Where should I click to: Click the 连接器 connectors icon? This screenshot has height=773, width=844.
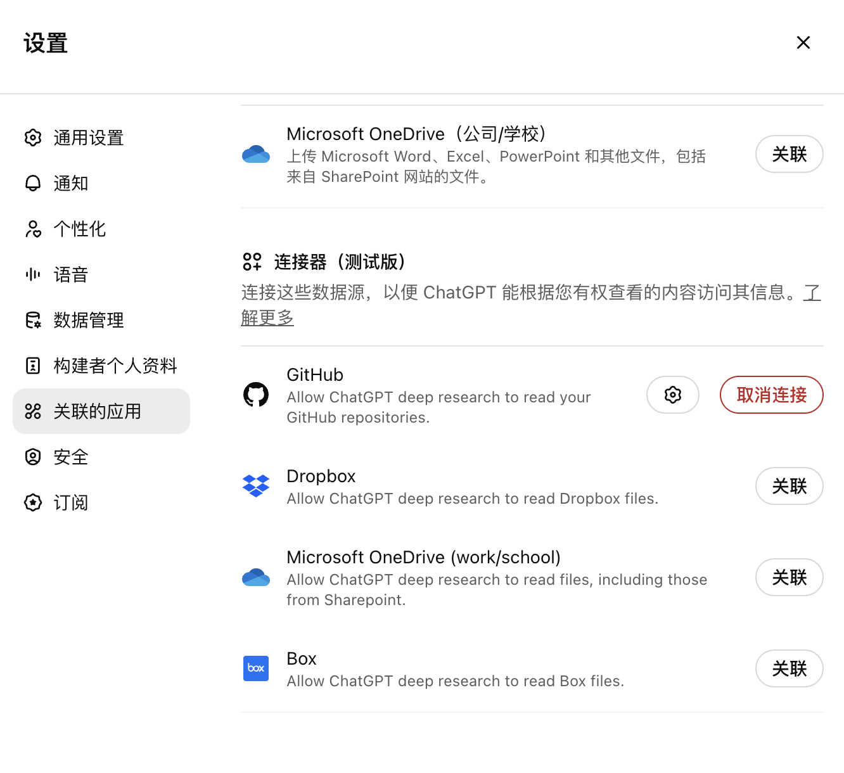pos(252,262)
